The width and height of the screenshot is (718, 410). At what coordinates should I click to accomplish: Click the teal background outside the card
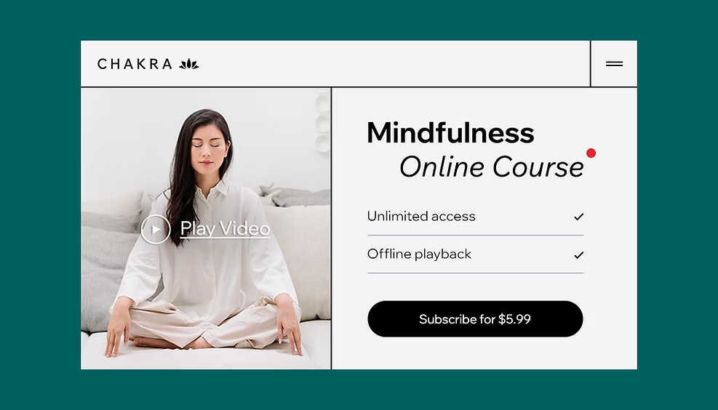359,20
